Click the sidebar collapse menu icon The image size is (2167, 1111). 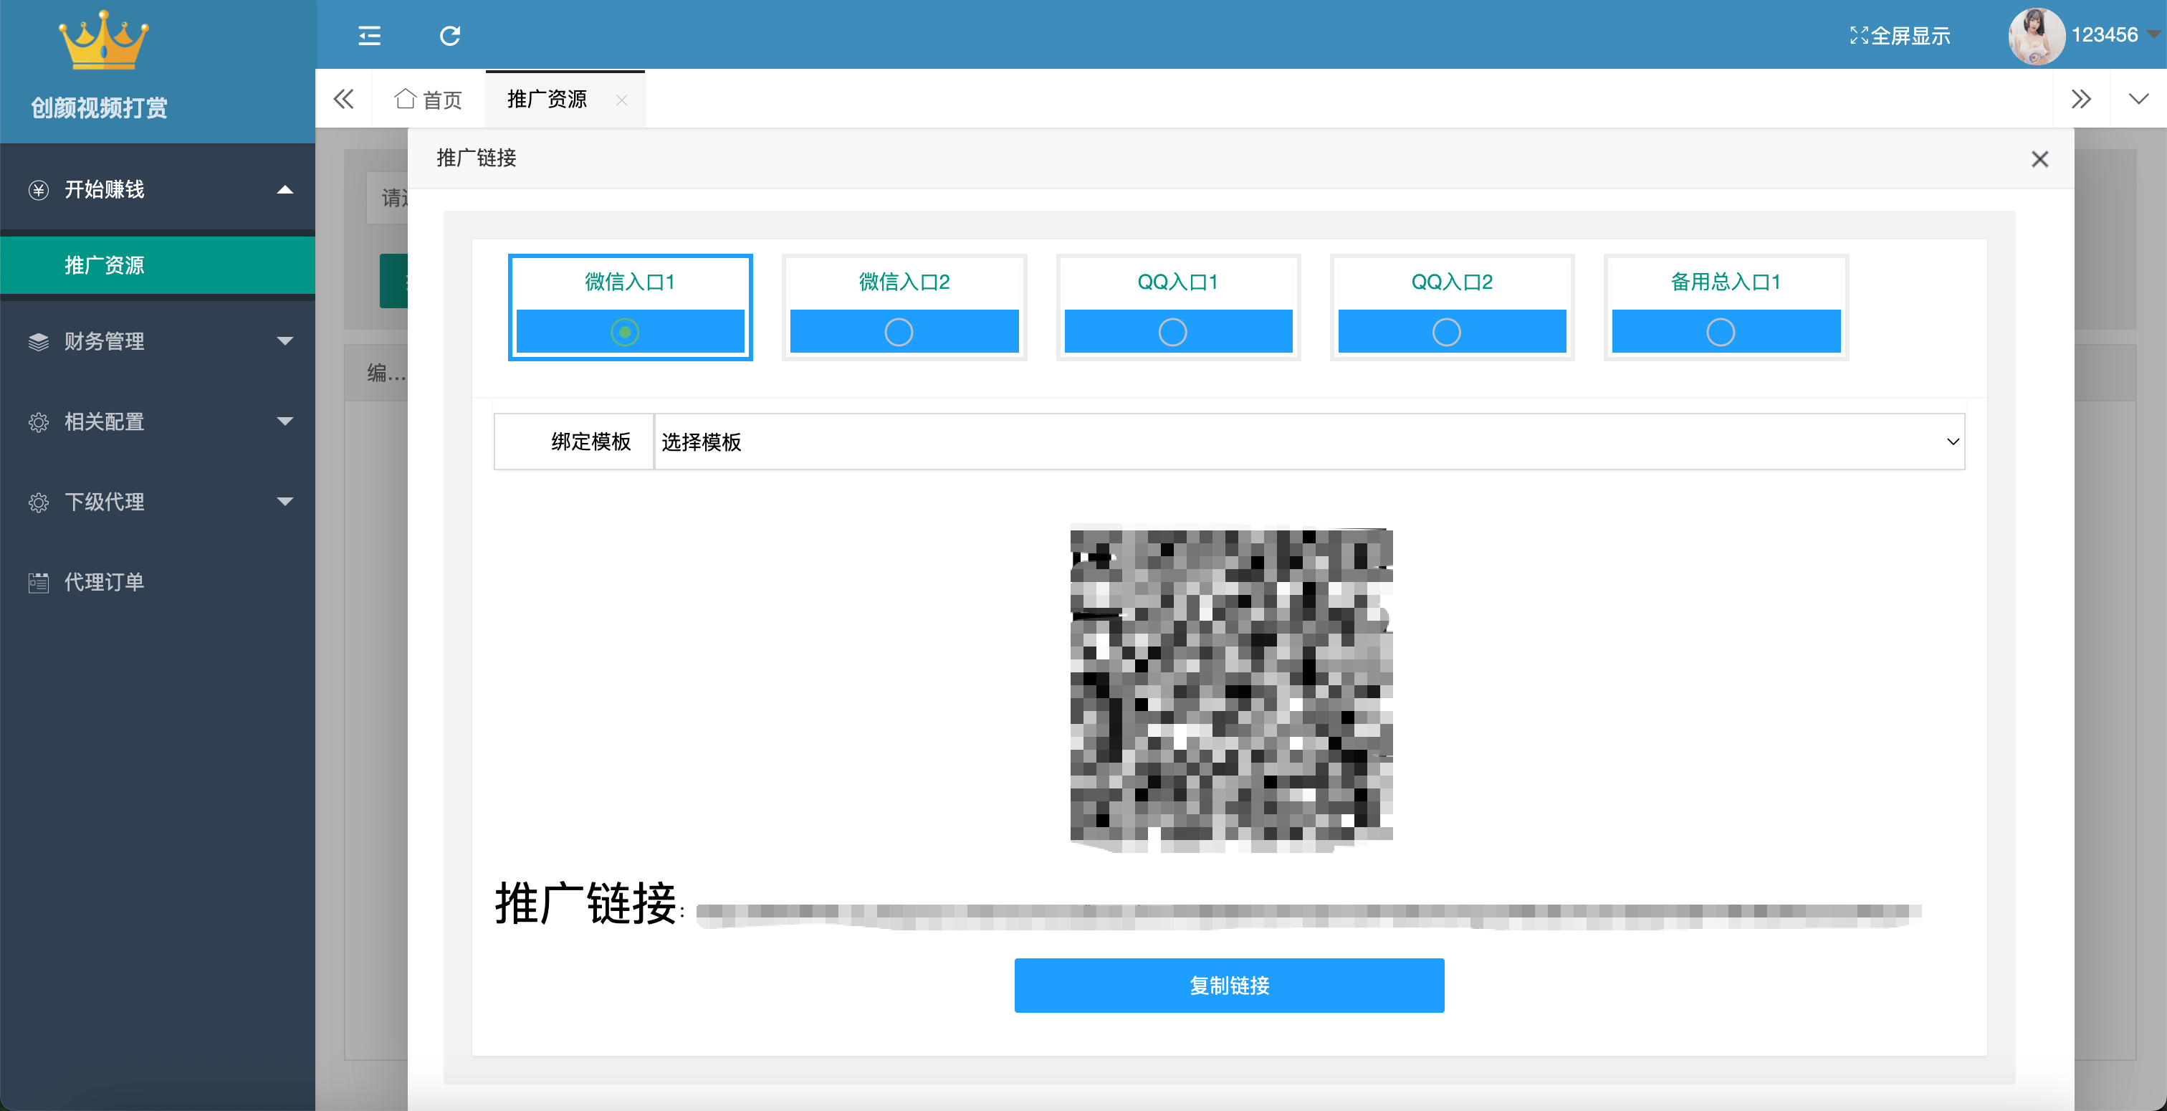[369, 35]
